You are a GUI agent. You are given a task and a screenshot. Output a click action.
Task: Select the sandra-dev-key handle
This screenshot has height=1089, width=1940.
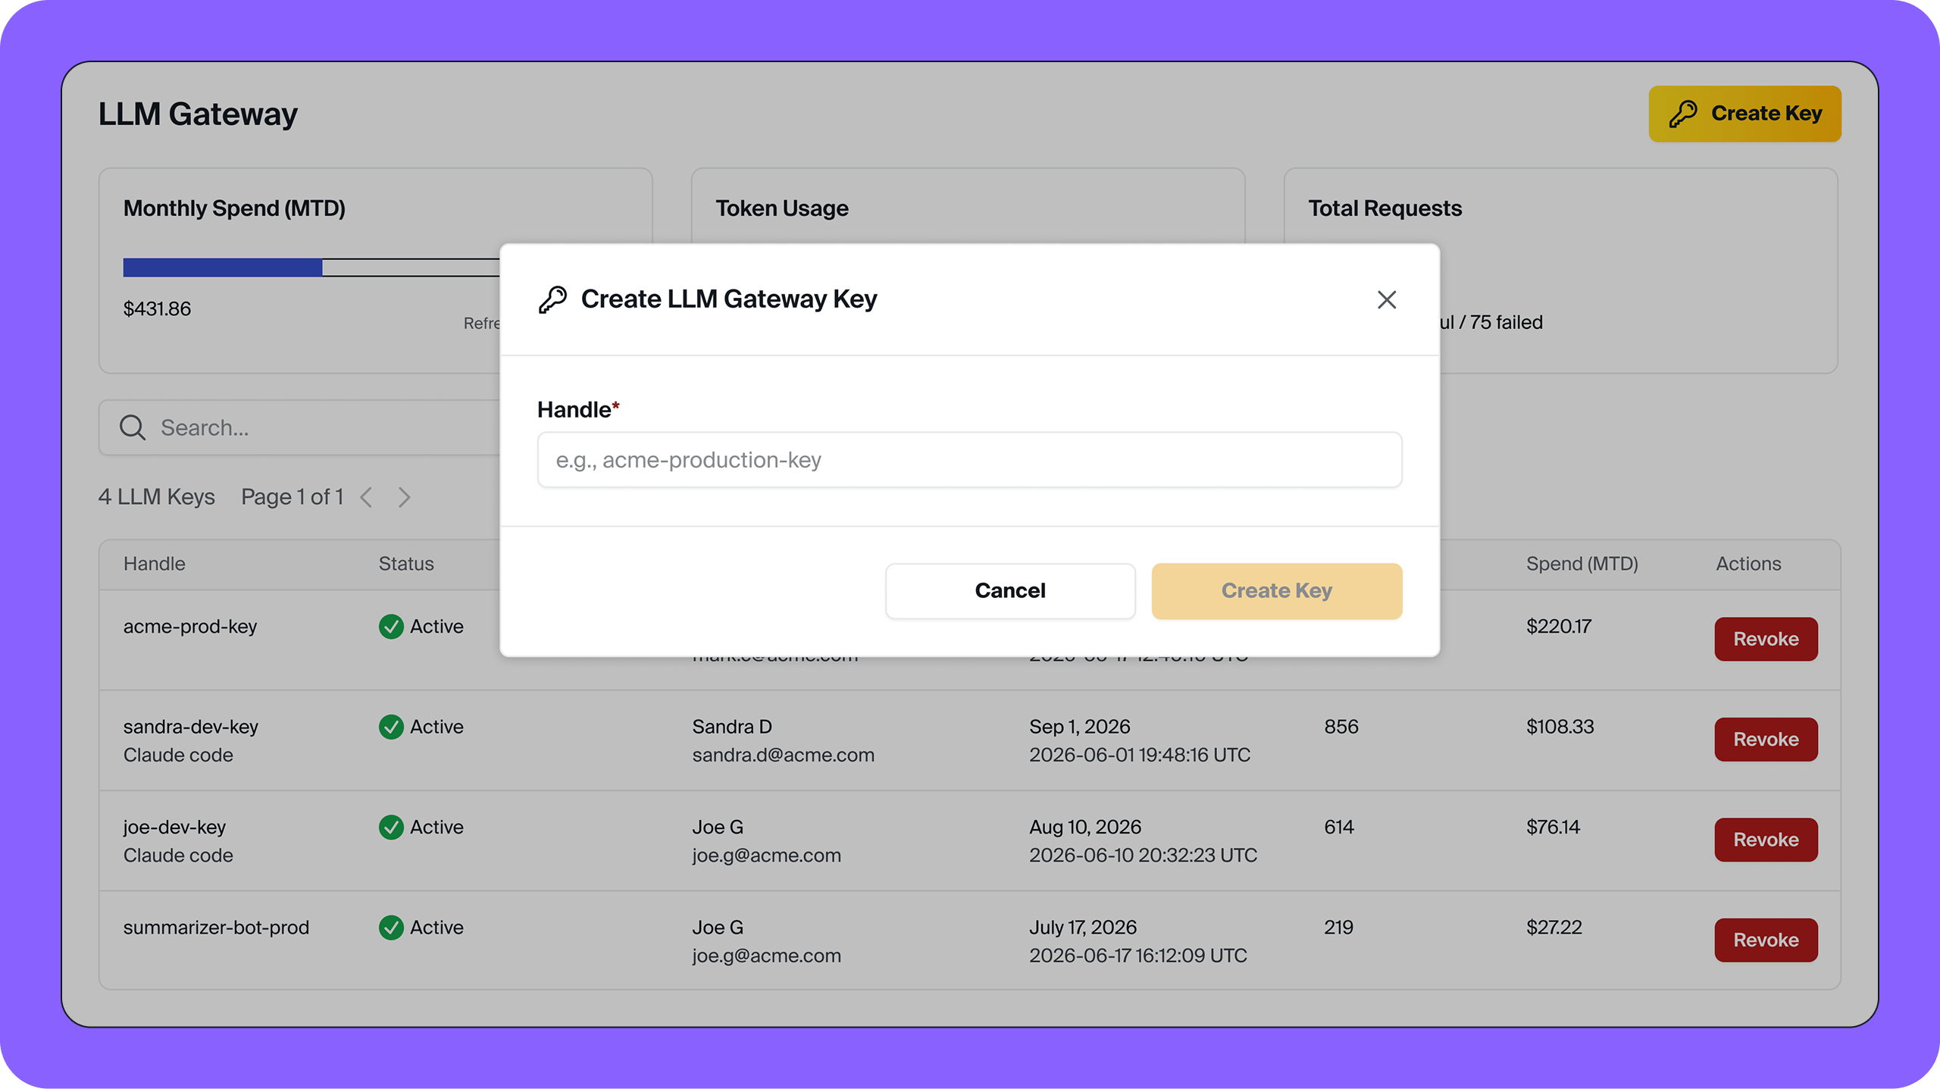point(191,727)
